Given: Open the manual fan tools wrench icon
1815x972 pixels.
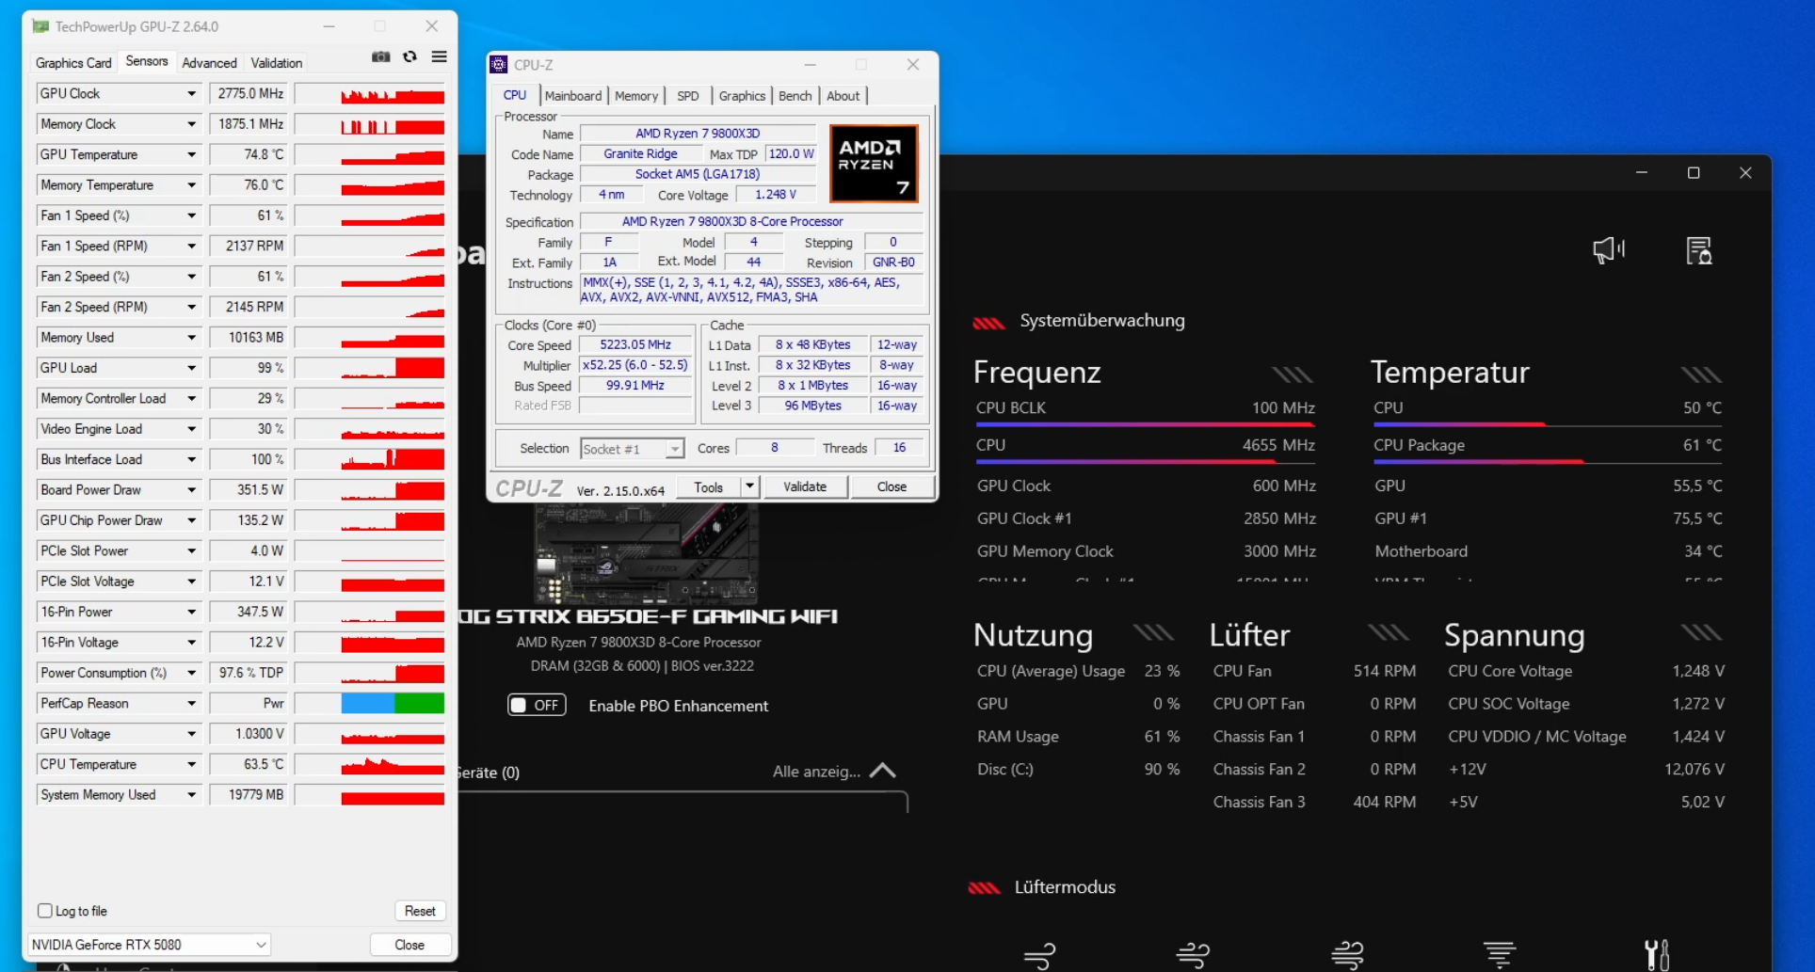Looking at the screenshot, I should tap(1657, 955).
